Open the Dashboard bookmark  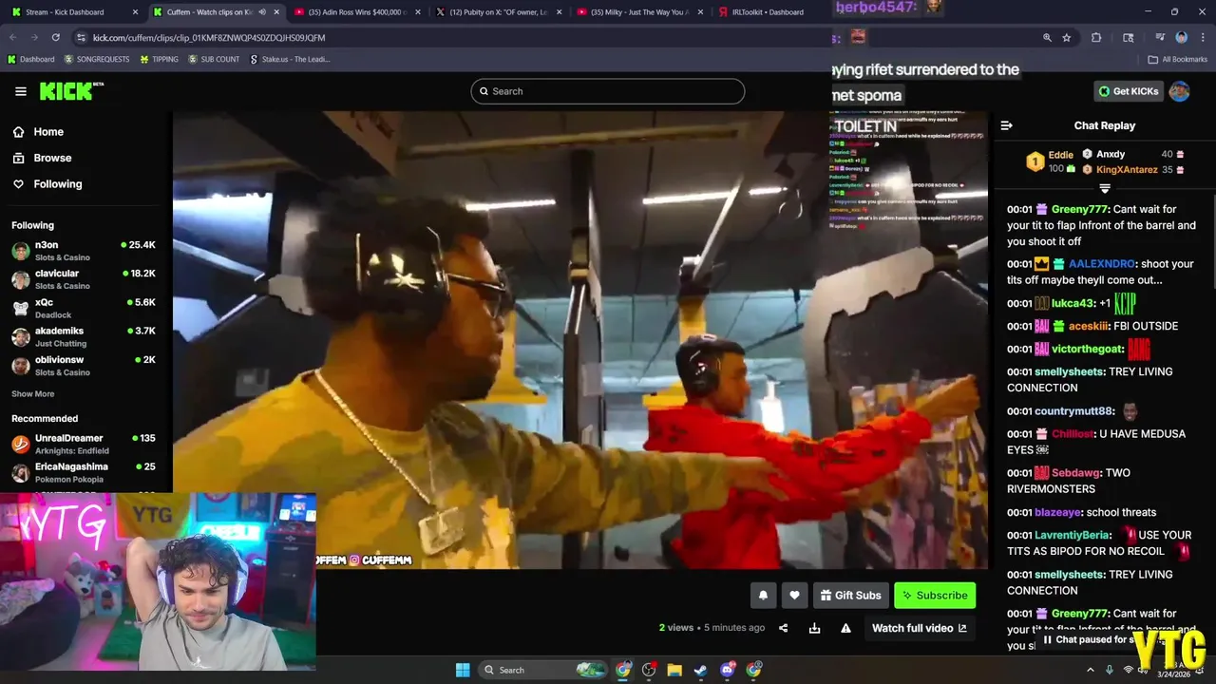(x=31, y=59)
